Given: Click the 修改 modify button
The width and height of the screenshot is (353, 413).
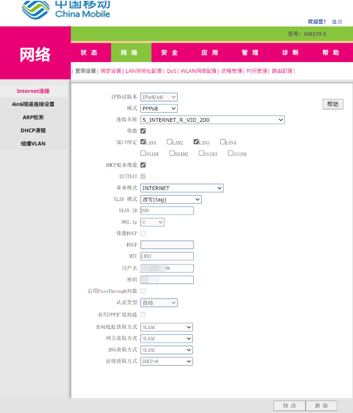Looking at the screenshot, I should (289, 406).
